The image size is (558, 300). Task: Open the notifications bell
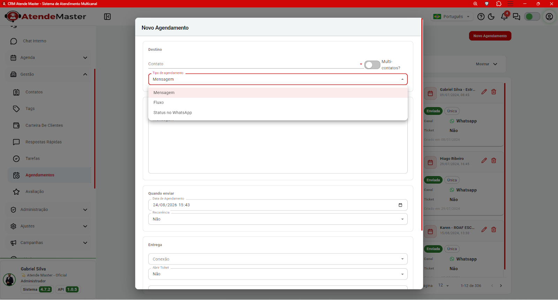tap(504, 16)
